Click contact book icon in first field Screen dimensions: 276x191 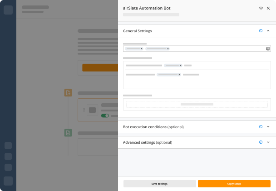point(268,49)
